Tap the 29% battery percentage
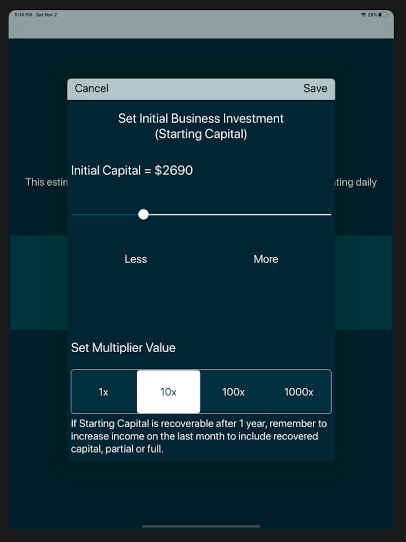This screenshot has height=542, width=406. click(x=372, y=15)
